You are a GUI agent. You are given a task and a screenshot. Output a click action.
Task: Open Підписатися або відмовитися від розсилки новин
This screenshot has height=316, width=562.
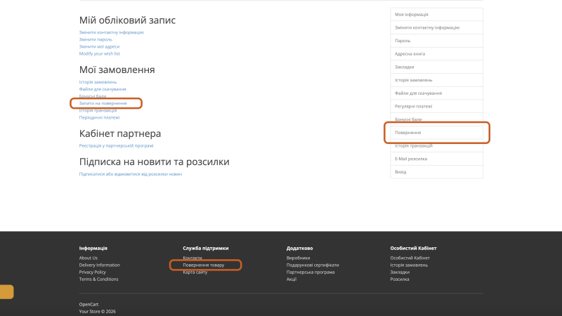coord(131,174)
